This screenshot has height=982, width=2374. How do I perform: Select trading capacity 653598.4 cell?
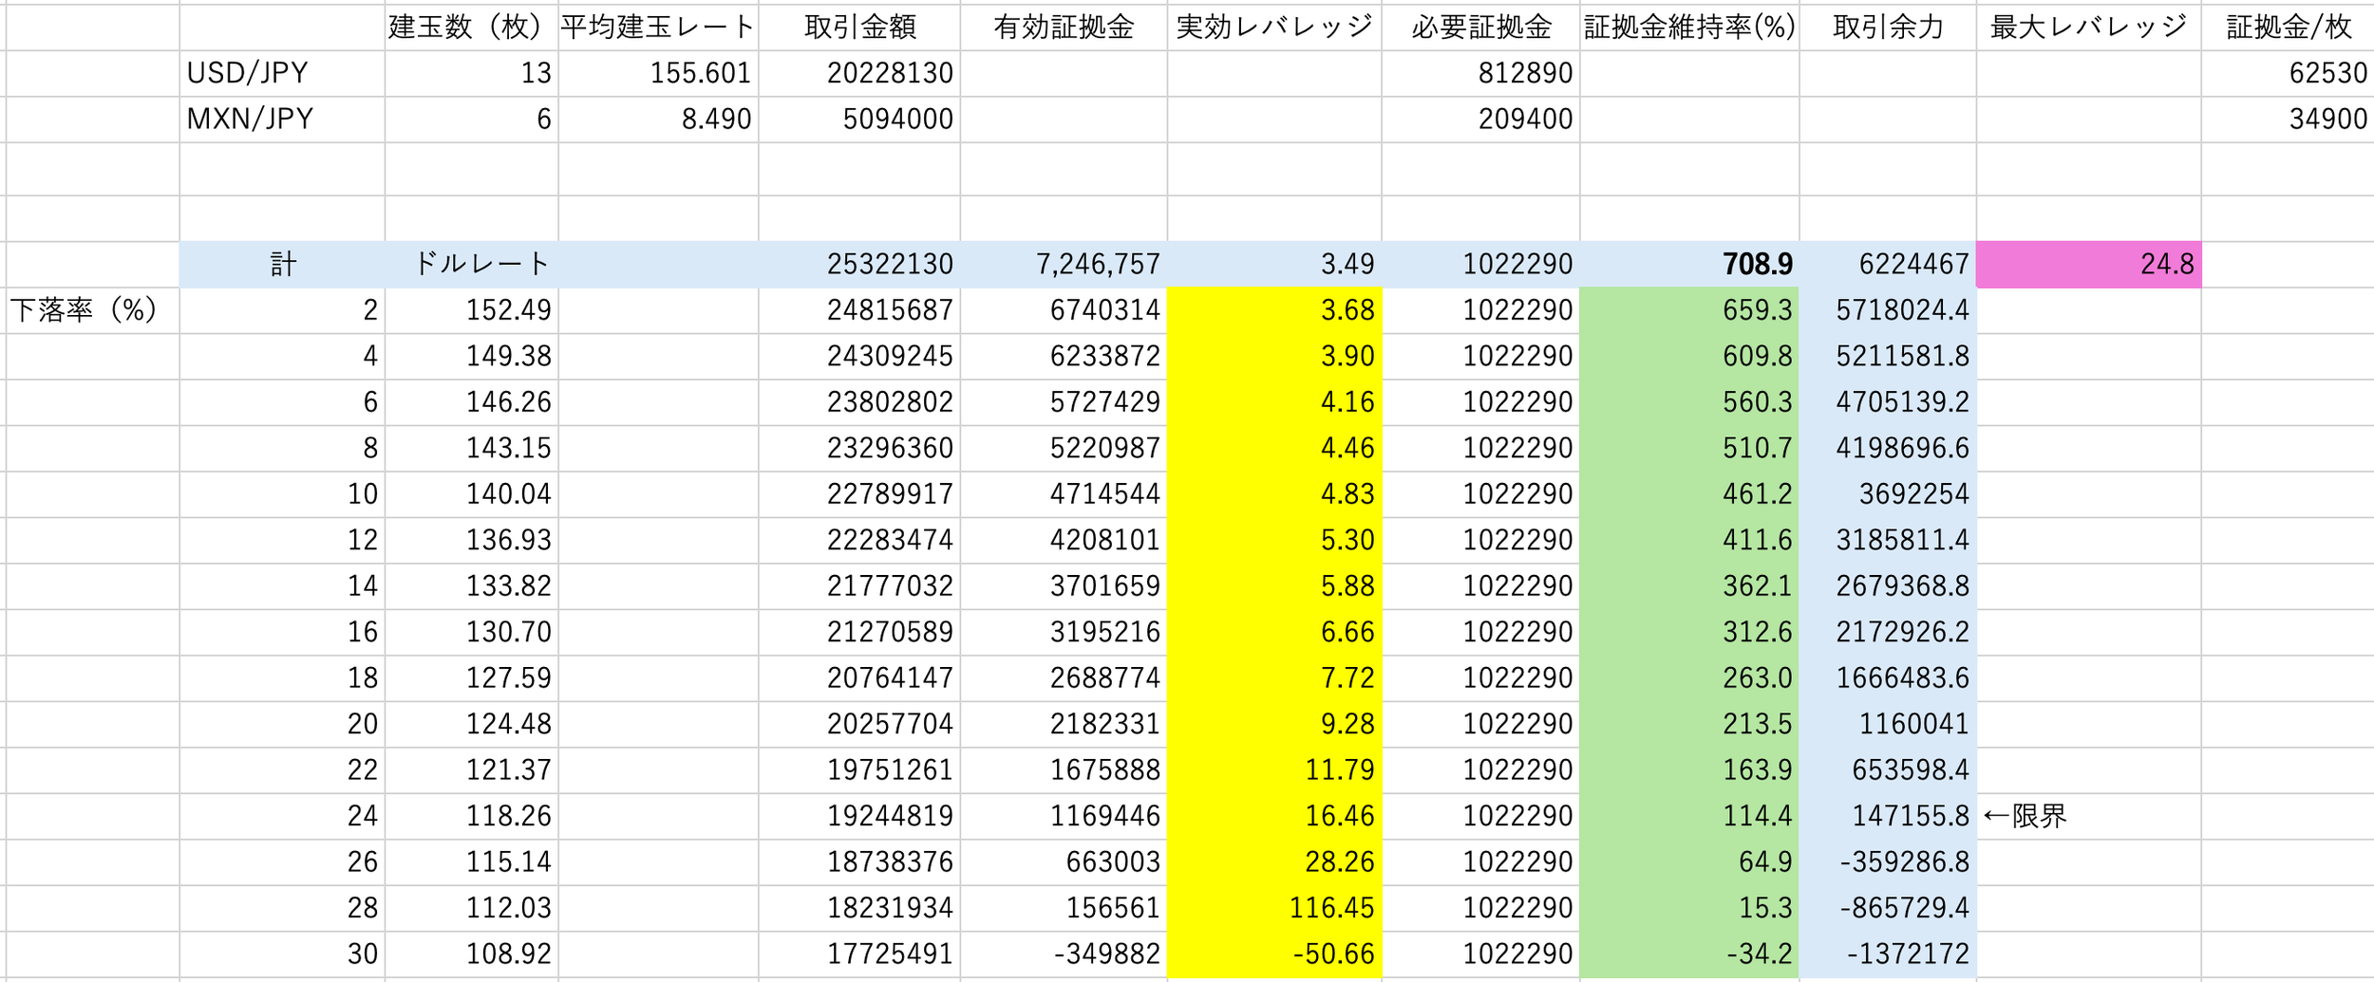[x=1888, y=769]
